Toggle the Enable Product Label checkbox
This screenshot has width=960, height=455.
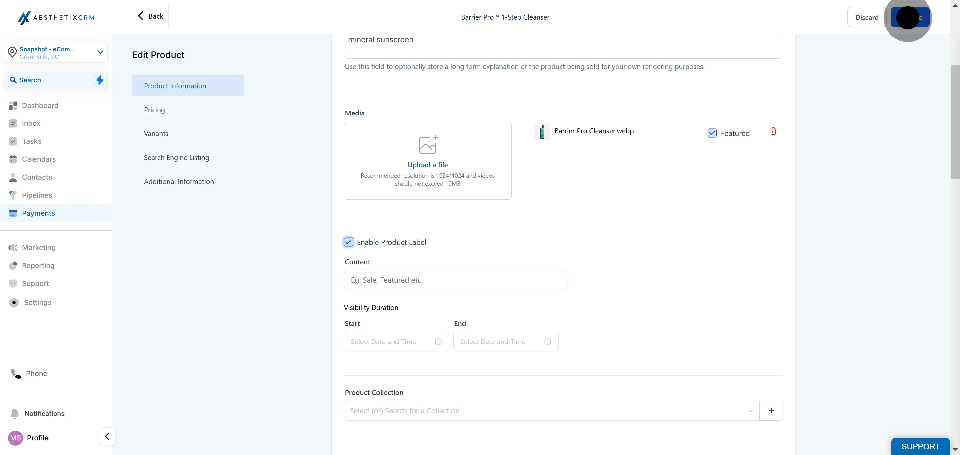point(348,242)
